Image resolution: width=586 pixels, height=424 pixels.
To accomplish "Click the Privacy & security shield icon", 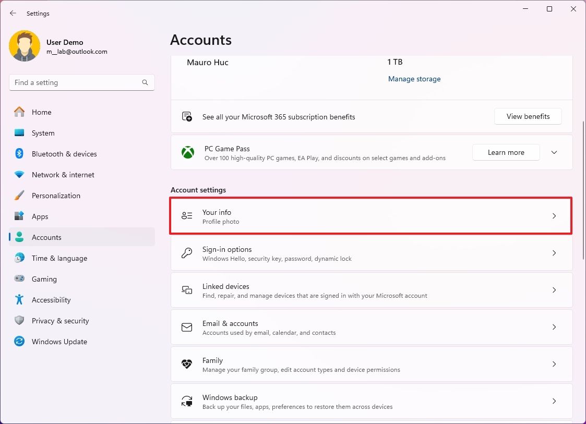I will click(20, 320).
